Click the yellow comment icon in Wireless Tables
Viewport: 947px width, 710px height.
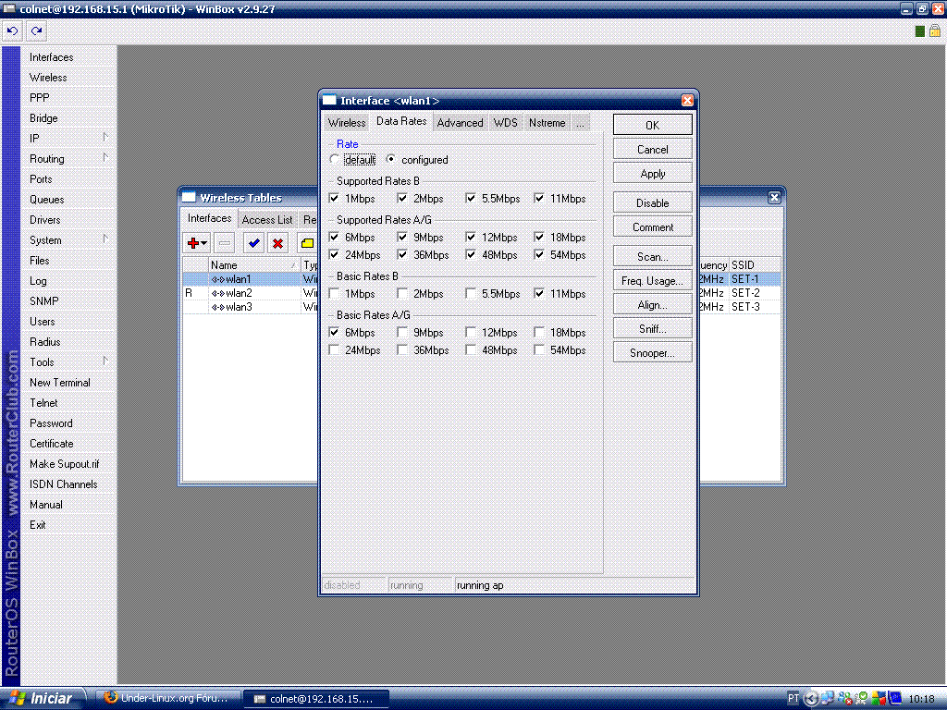pyautogui.click(x=307, y=243)
